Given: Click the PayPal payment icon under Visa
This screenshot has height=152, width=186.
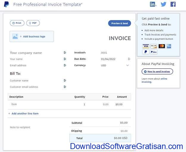Looking at the screenshot, I should point(146,52).
